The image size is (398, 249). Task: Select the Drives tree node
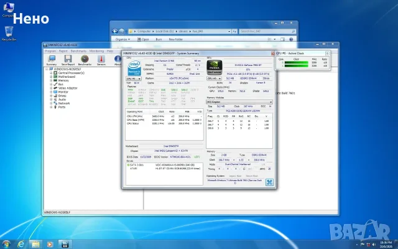click(62, 96)
